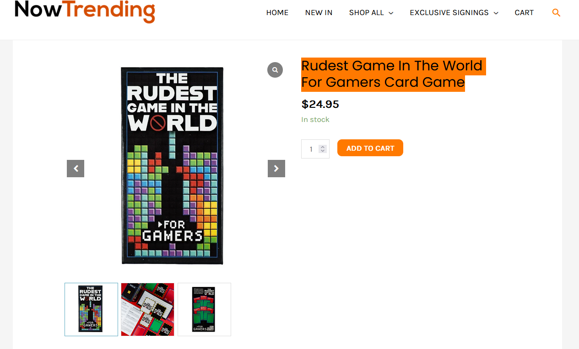The height and width of the screenshot is (349, 579).
Task: Open the Exclusive Signings menu link
Action: coord(449,13)
